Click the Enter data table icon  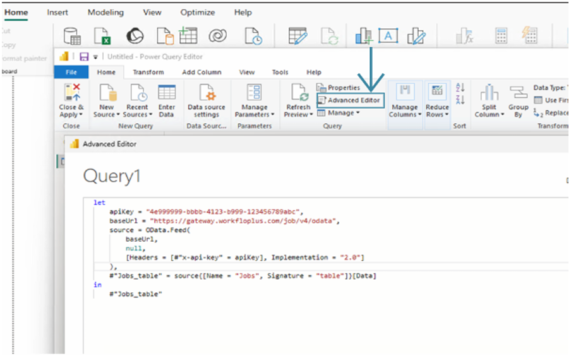coord(188,35)
